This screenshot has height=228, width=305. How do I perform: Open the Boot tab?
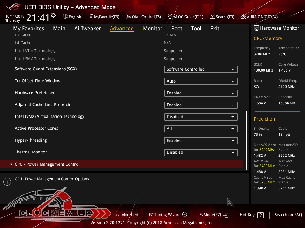pyautogui.click(x=177, y=28)
